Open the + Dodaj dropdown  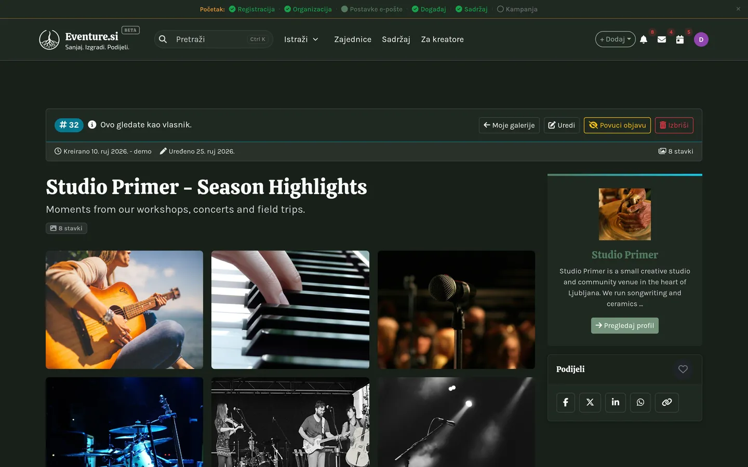click(616, 39)
